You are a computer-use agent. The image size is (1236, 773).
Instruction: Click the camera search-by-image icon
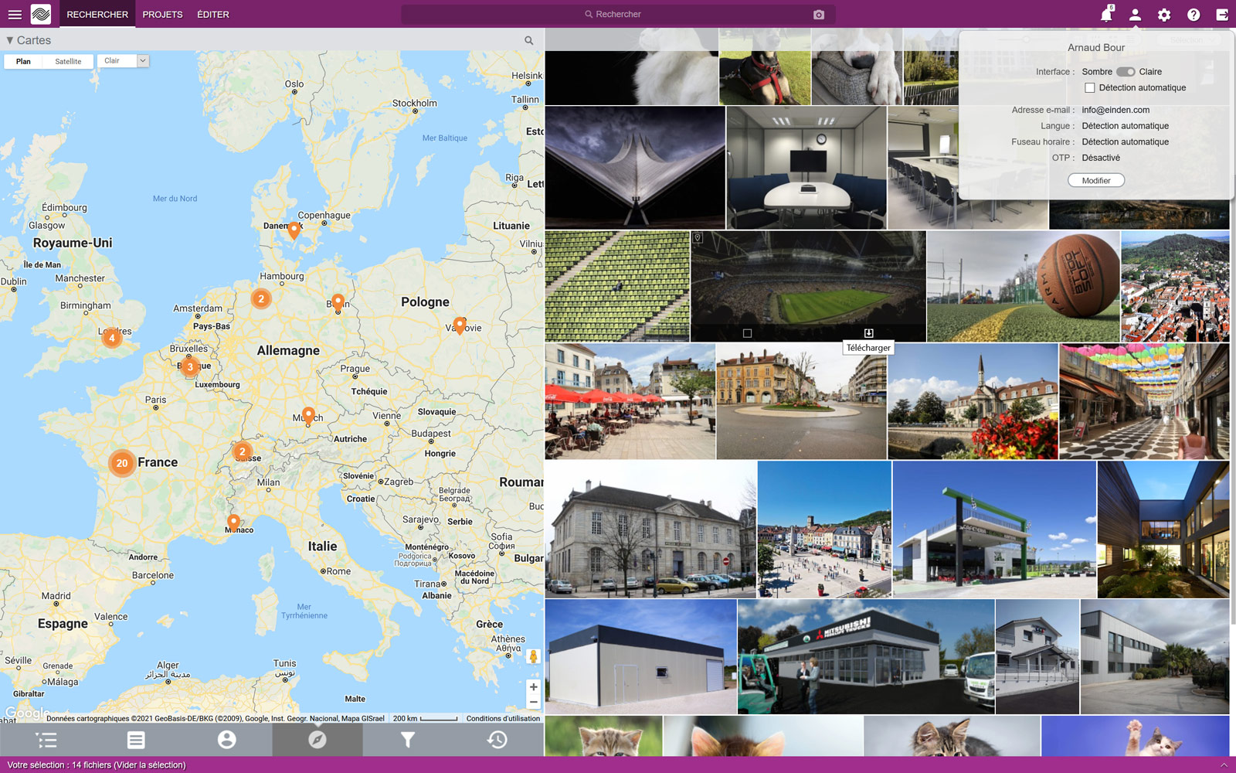(x=820, y=14)
